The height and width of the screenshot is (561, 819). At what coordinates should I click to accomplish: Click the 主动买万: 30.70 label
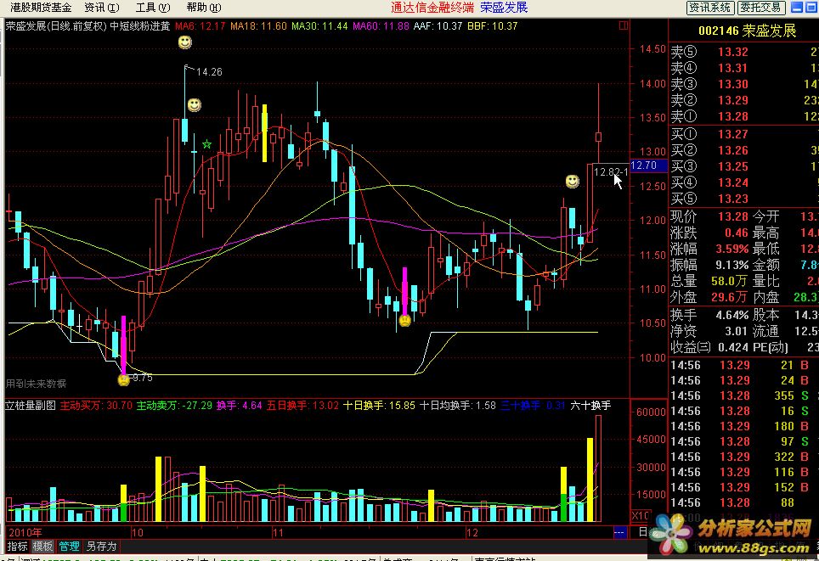tap(96, 405)
